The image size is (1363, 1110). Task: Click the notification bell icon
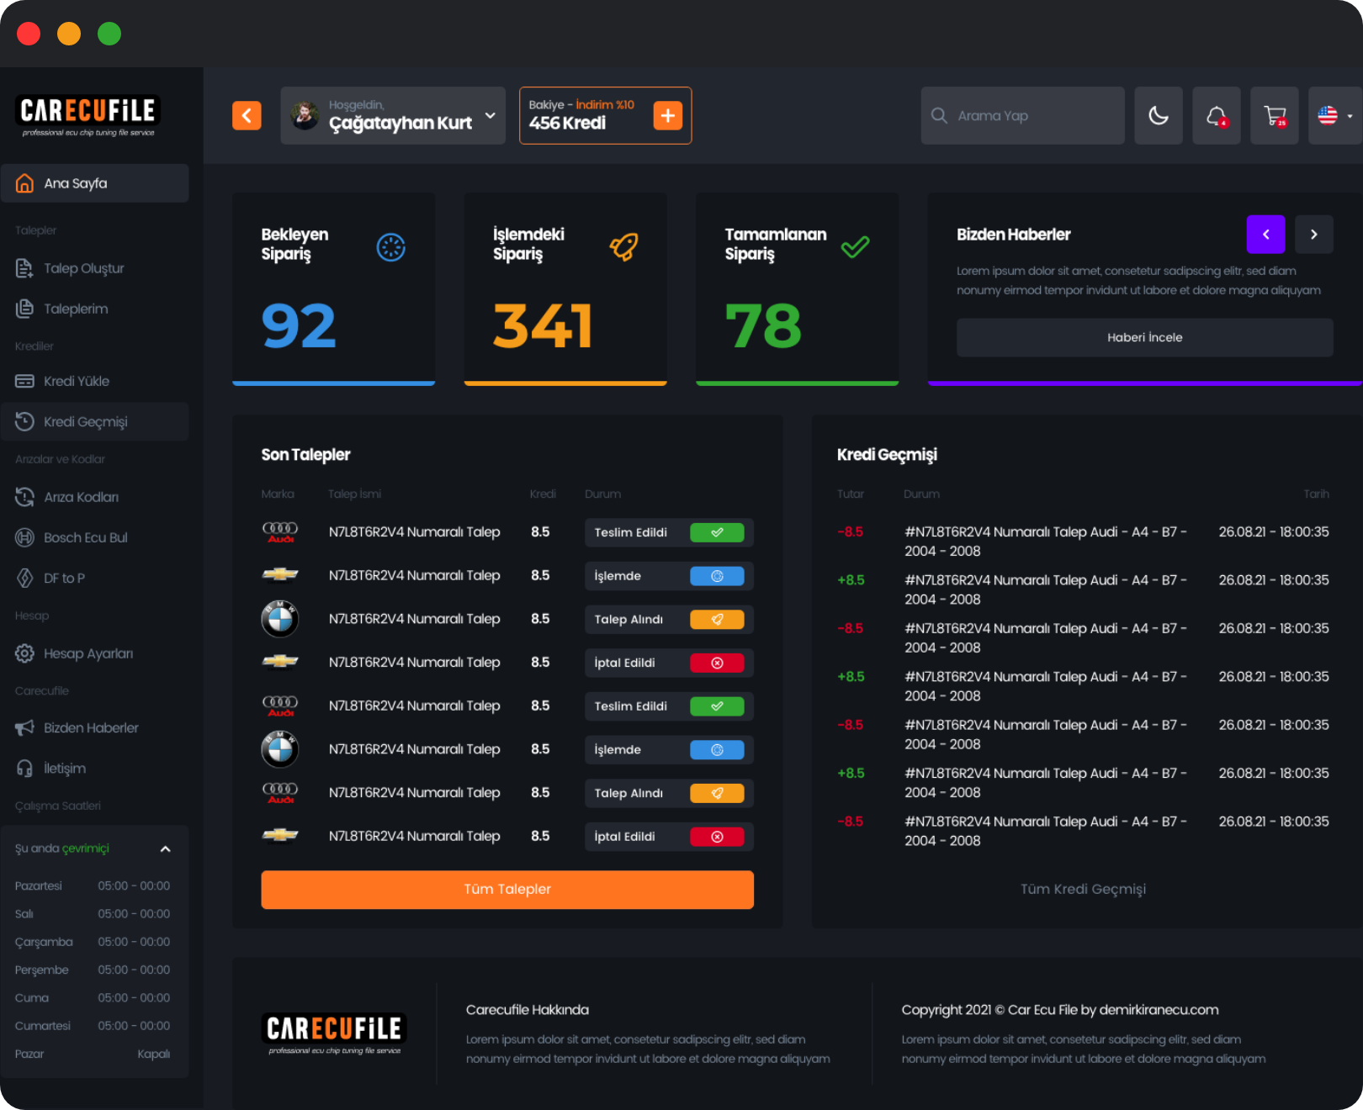pos(1216,116)
